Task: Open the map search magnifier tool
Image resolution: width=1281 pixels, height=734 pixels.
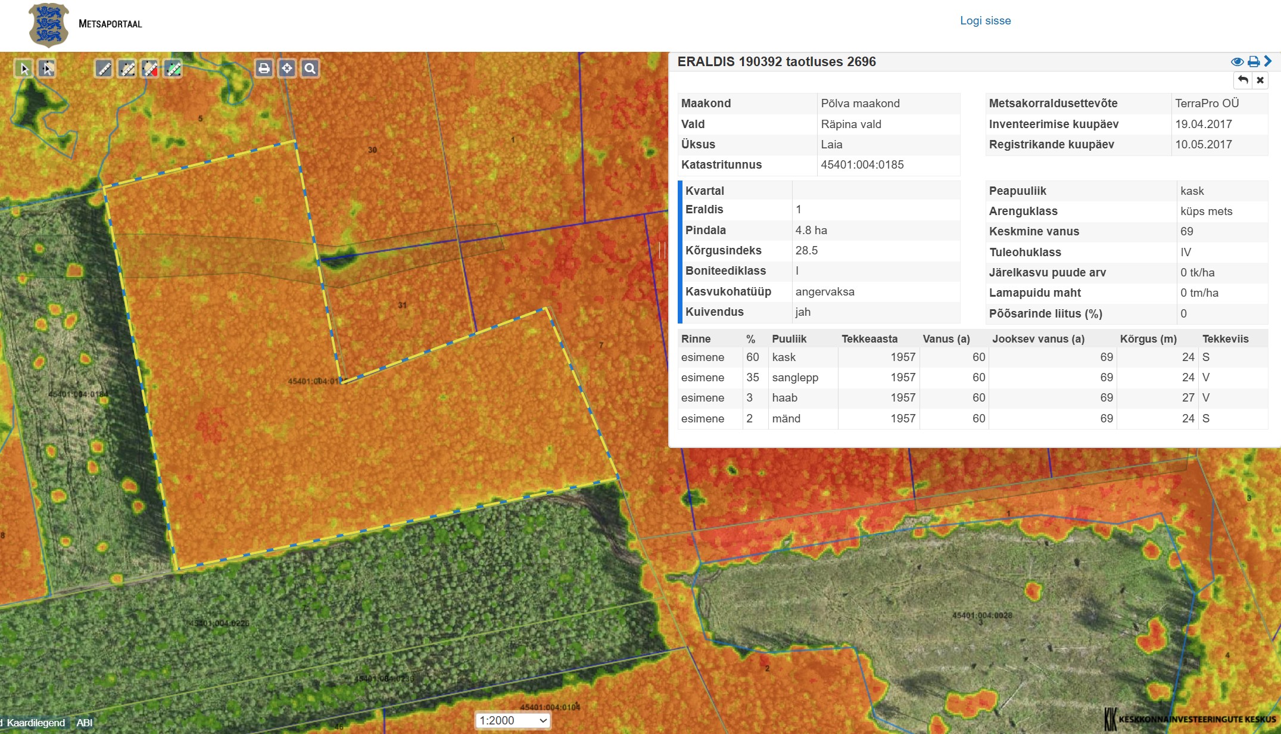Action: tap(310, 69)
